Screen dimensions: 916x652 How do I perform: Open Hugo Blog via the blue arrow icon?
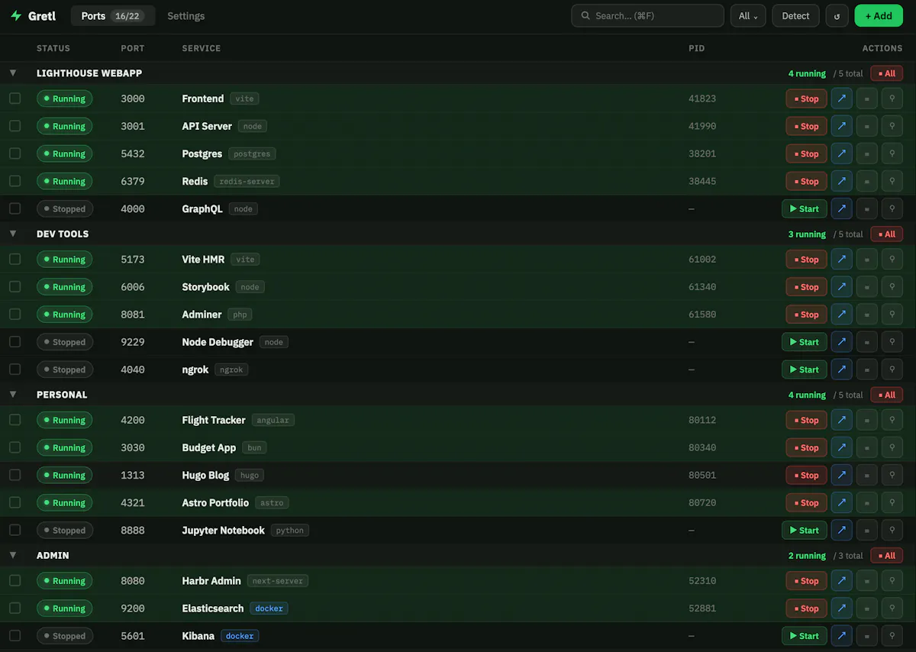click(841, 475)
